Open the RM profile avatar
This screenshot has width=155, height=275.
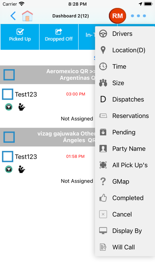117,16
